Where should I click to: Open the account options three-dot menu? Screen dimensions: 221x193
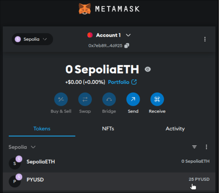pos(205,39)
